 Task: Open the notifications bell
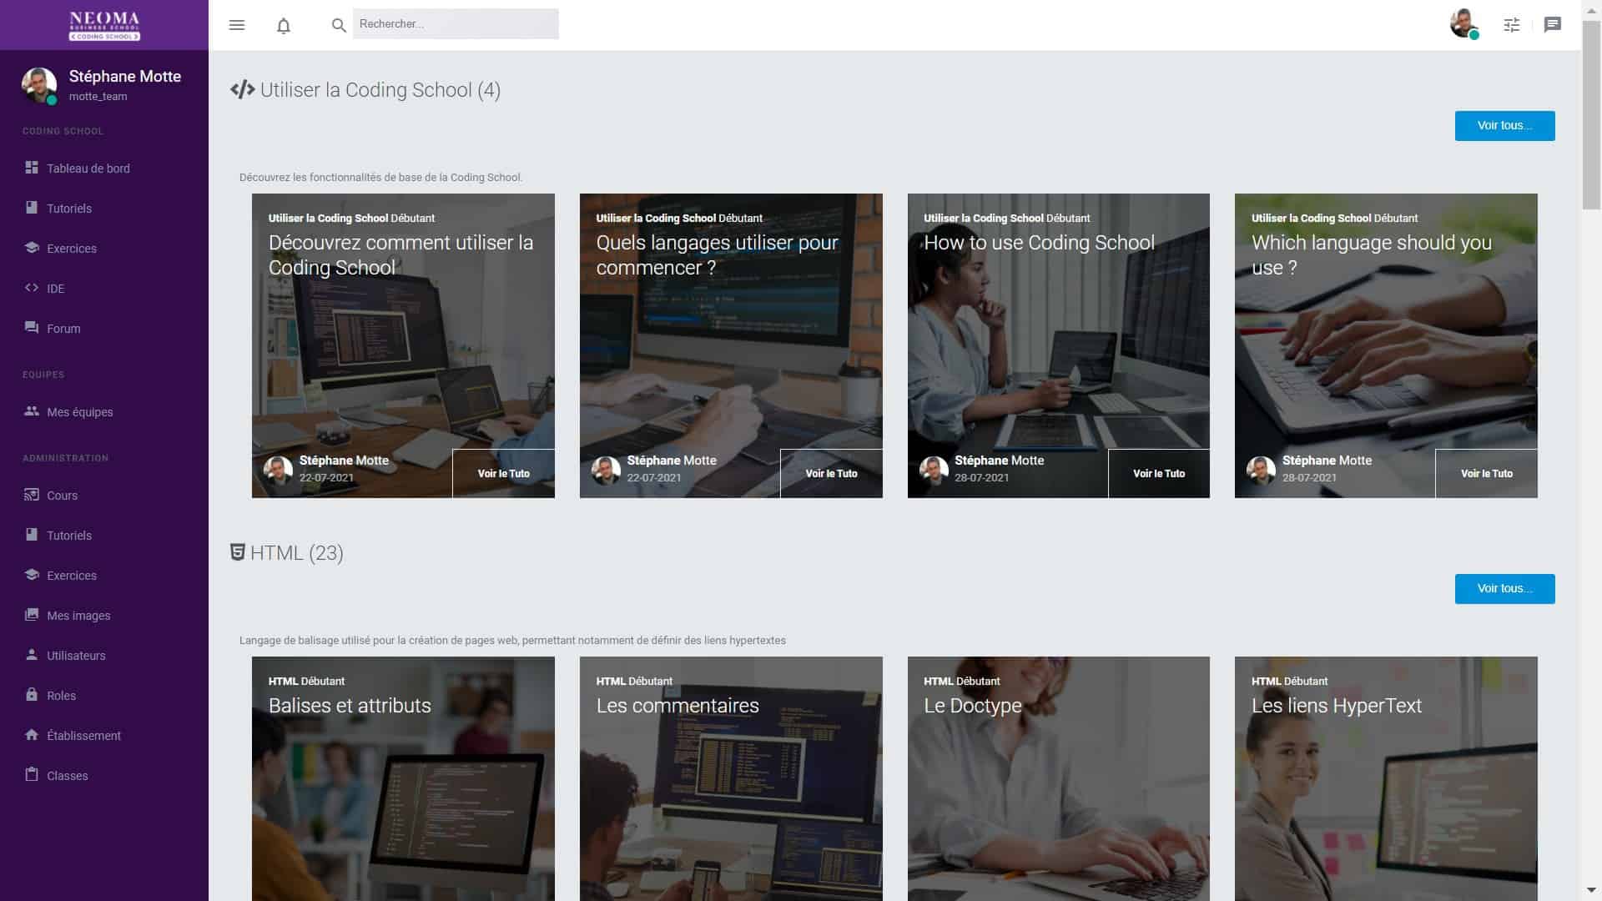pyautogui.click(x=284, y=26)
